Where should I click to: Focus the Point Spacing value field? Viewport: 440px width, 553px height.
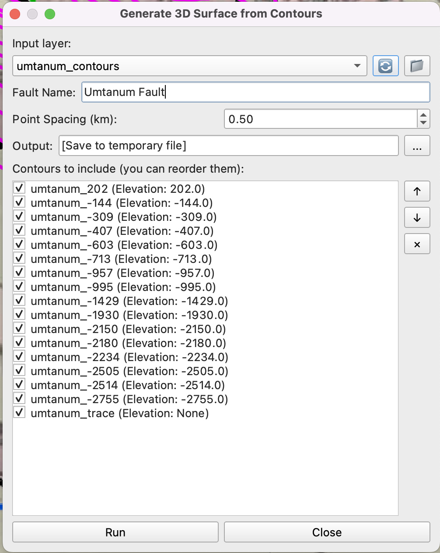click(321, 119)
